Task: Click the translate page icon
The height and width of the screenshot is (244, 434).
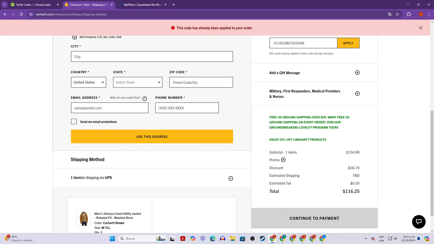Action: (x=390, y=14)
